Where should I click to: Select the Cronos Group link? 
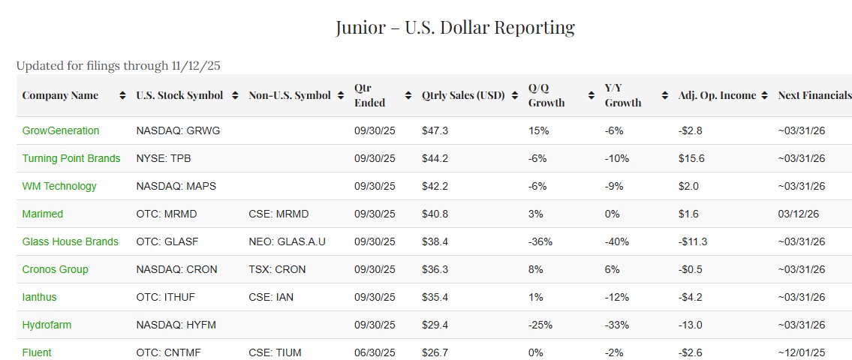[x=56, y=269]
